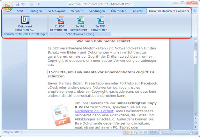This screenshot has width=200, height=137.
Task: Select the Sendungen tab
Action: point(97,11)
